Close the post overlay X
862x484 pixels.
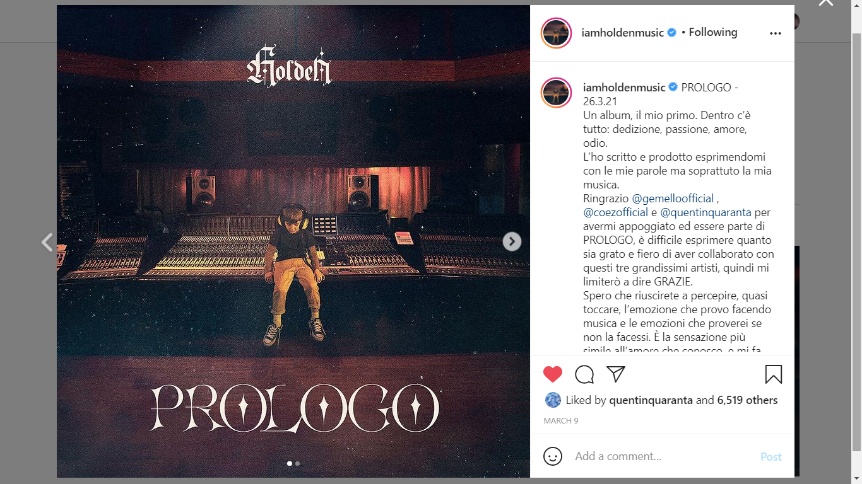pos(826,3)
